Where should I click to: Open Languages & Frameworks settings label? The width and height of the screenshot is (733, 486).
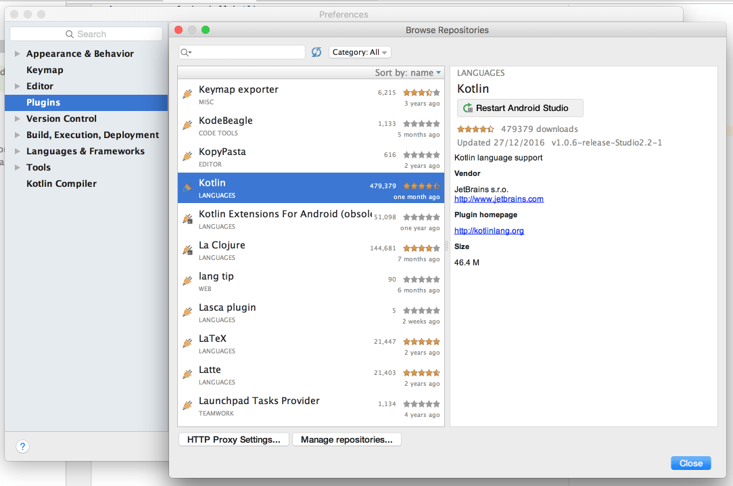click(x=86, y=151)
